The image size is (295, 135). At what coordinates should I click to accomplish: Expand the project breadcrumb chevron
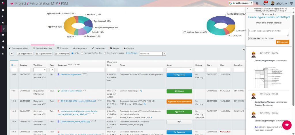coord(12,3)
